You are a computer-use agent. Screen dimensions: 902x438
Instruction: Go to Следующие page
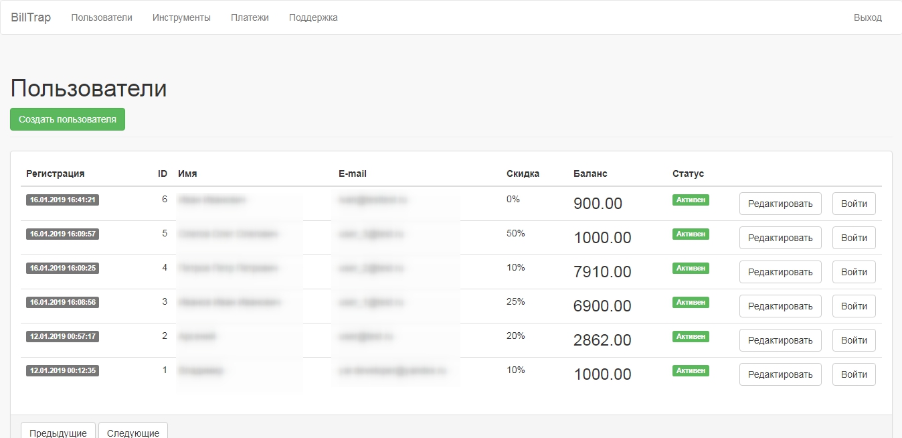point(133,433)
